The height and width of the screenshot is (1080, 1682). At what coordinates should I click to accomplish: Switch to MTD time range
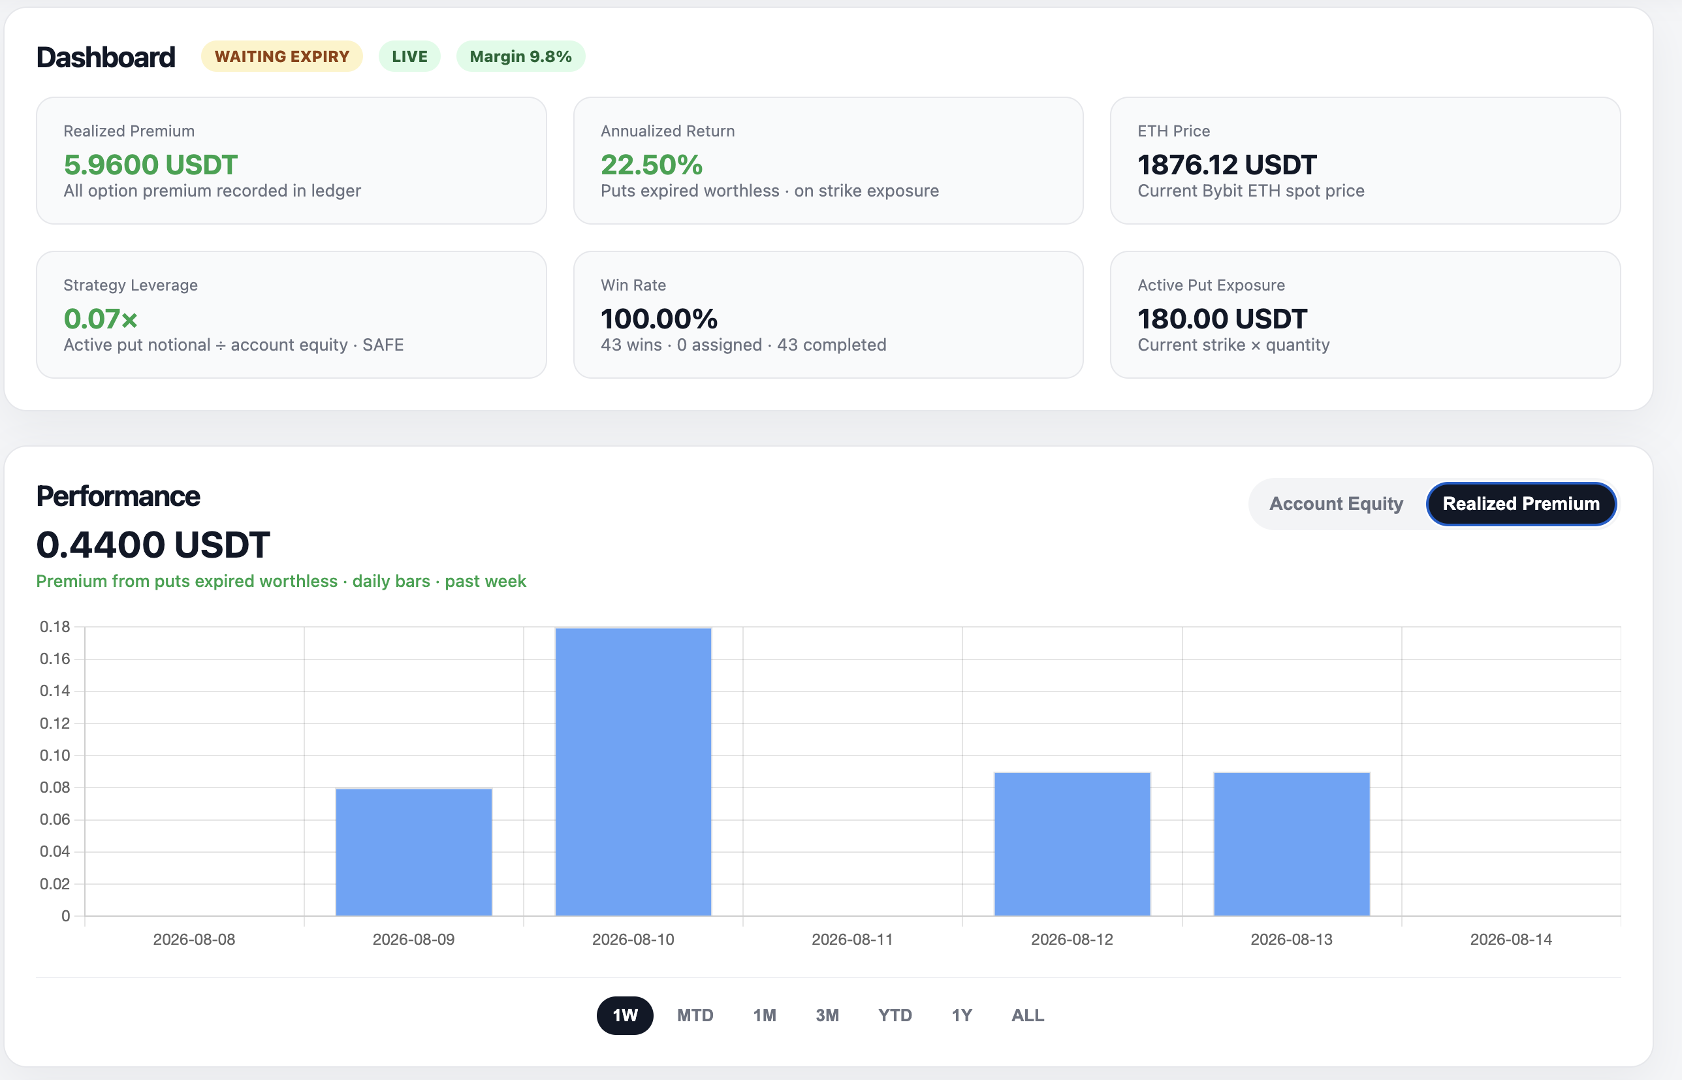pos(695,1015)
